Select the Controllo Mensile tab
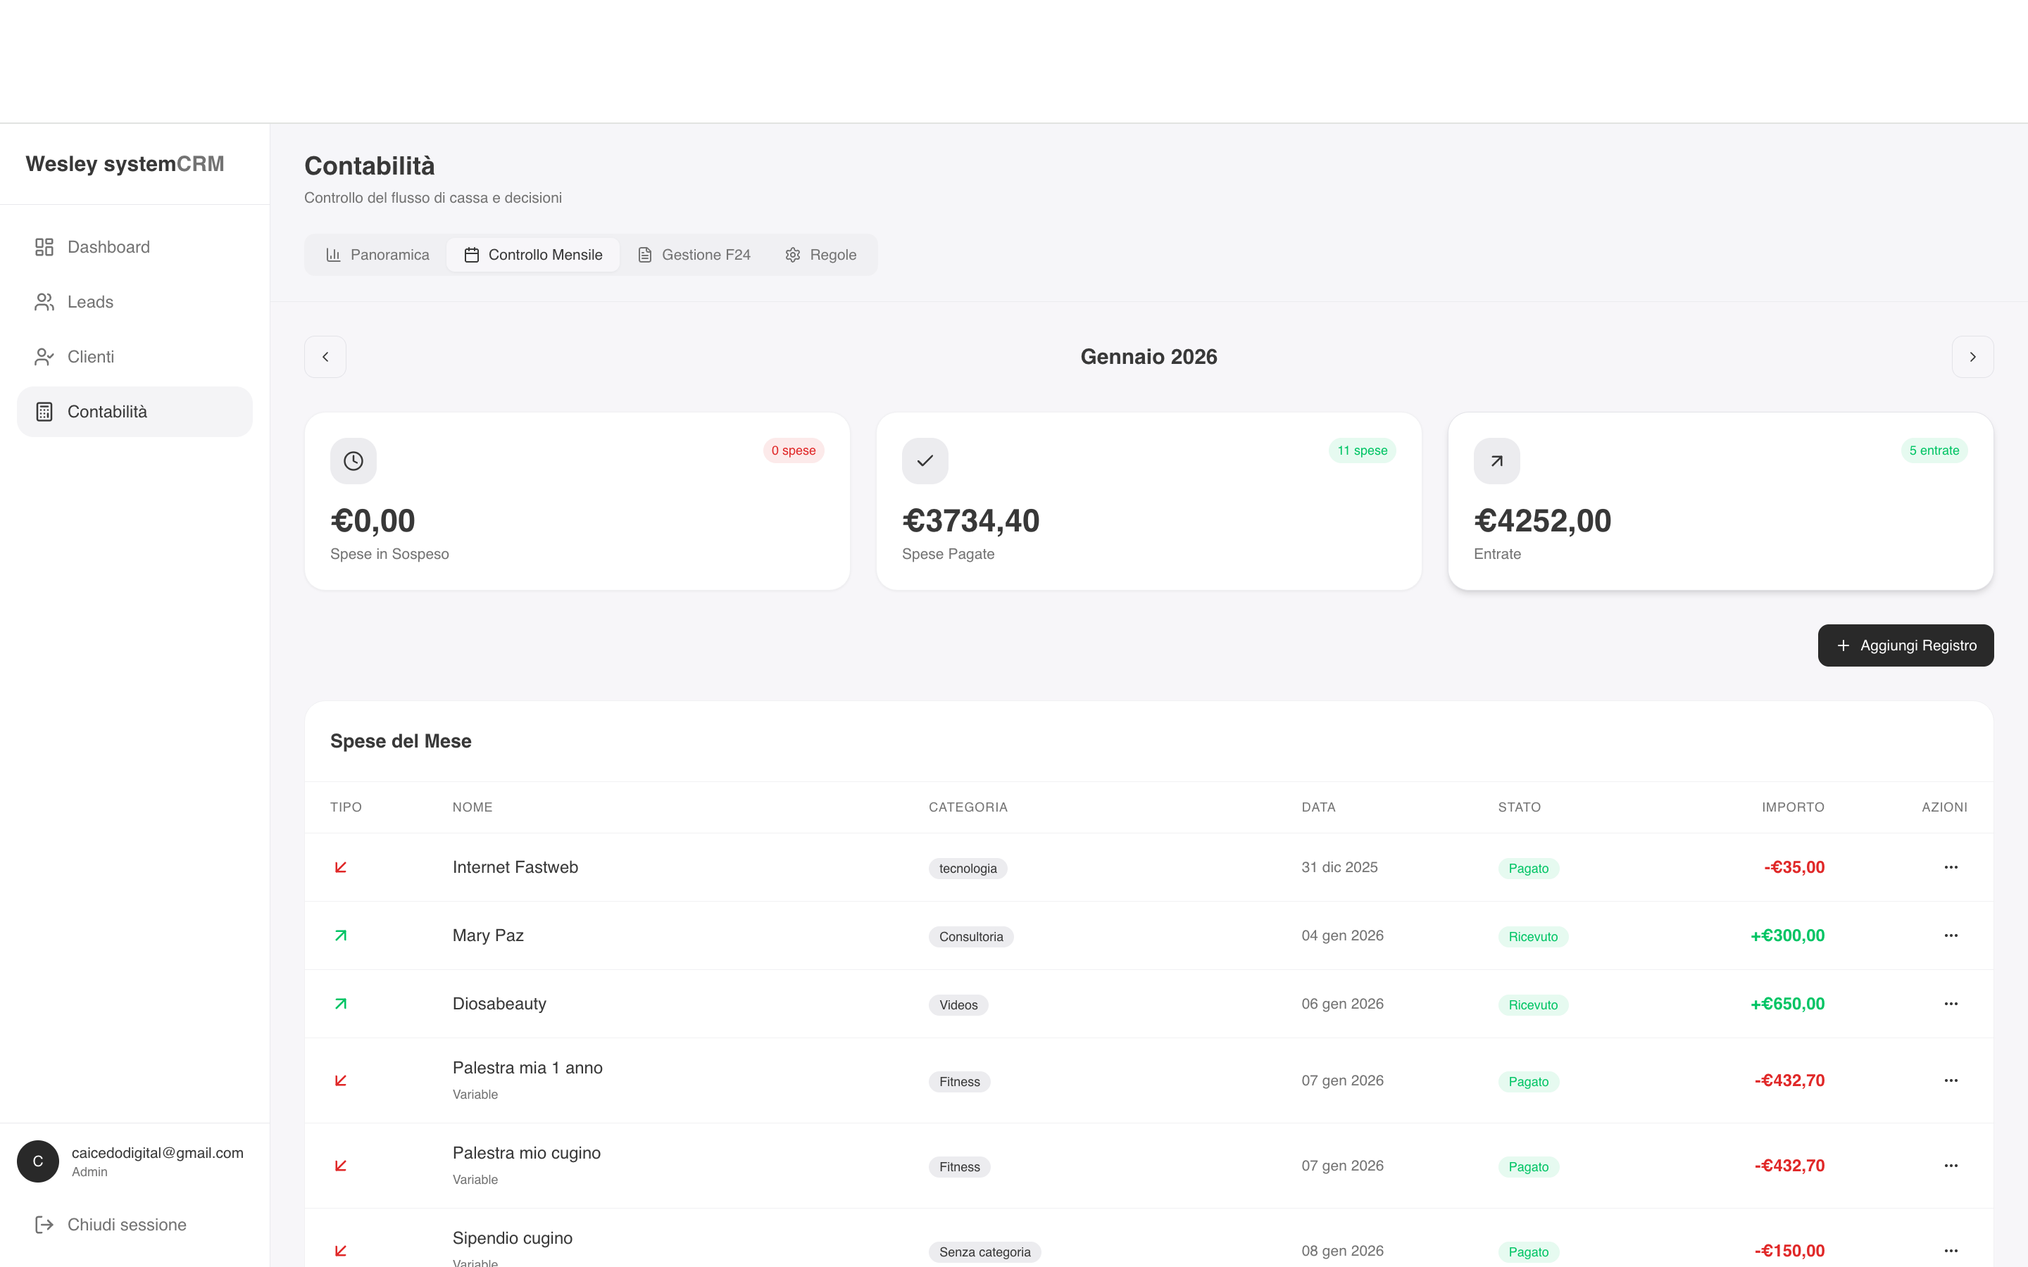 tap(533, 255)
